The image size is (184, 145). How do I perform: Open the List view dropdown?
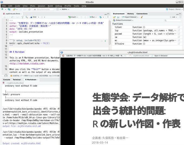click(x=173, y=17)
